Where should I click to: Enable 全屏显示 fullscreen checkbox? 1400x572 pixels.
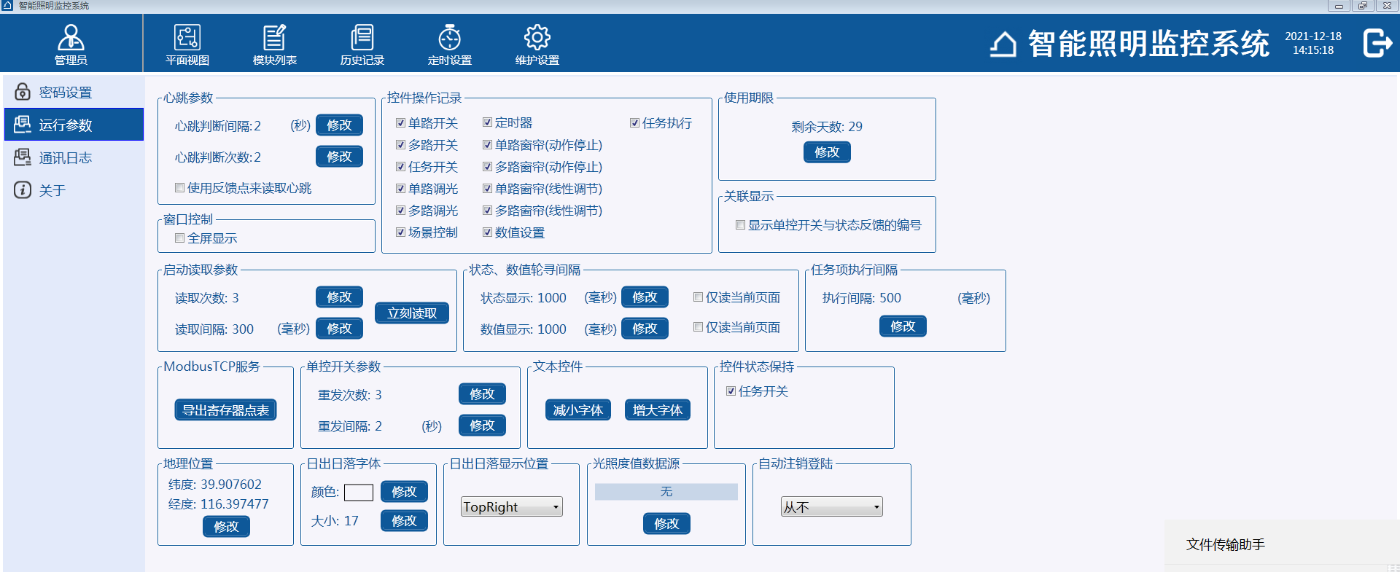[180, 238]
